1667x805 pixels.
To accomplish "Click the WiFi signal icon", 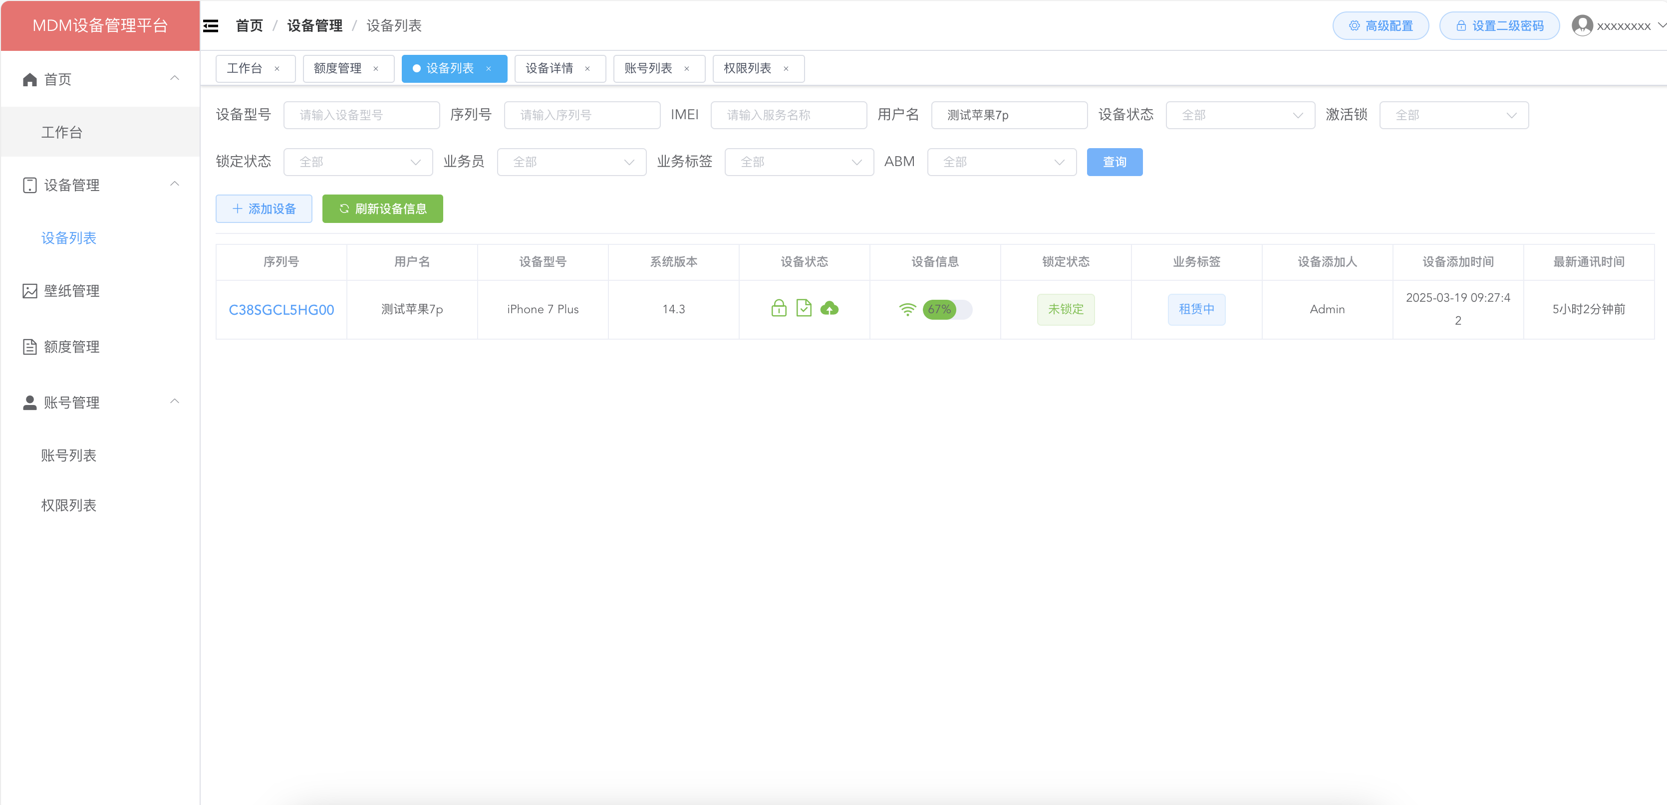I will coord(907,310).
